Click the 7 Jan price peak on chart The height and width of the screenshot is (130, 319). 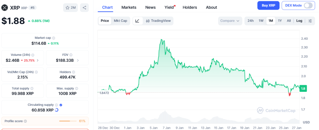[161, 40]
